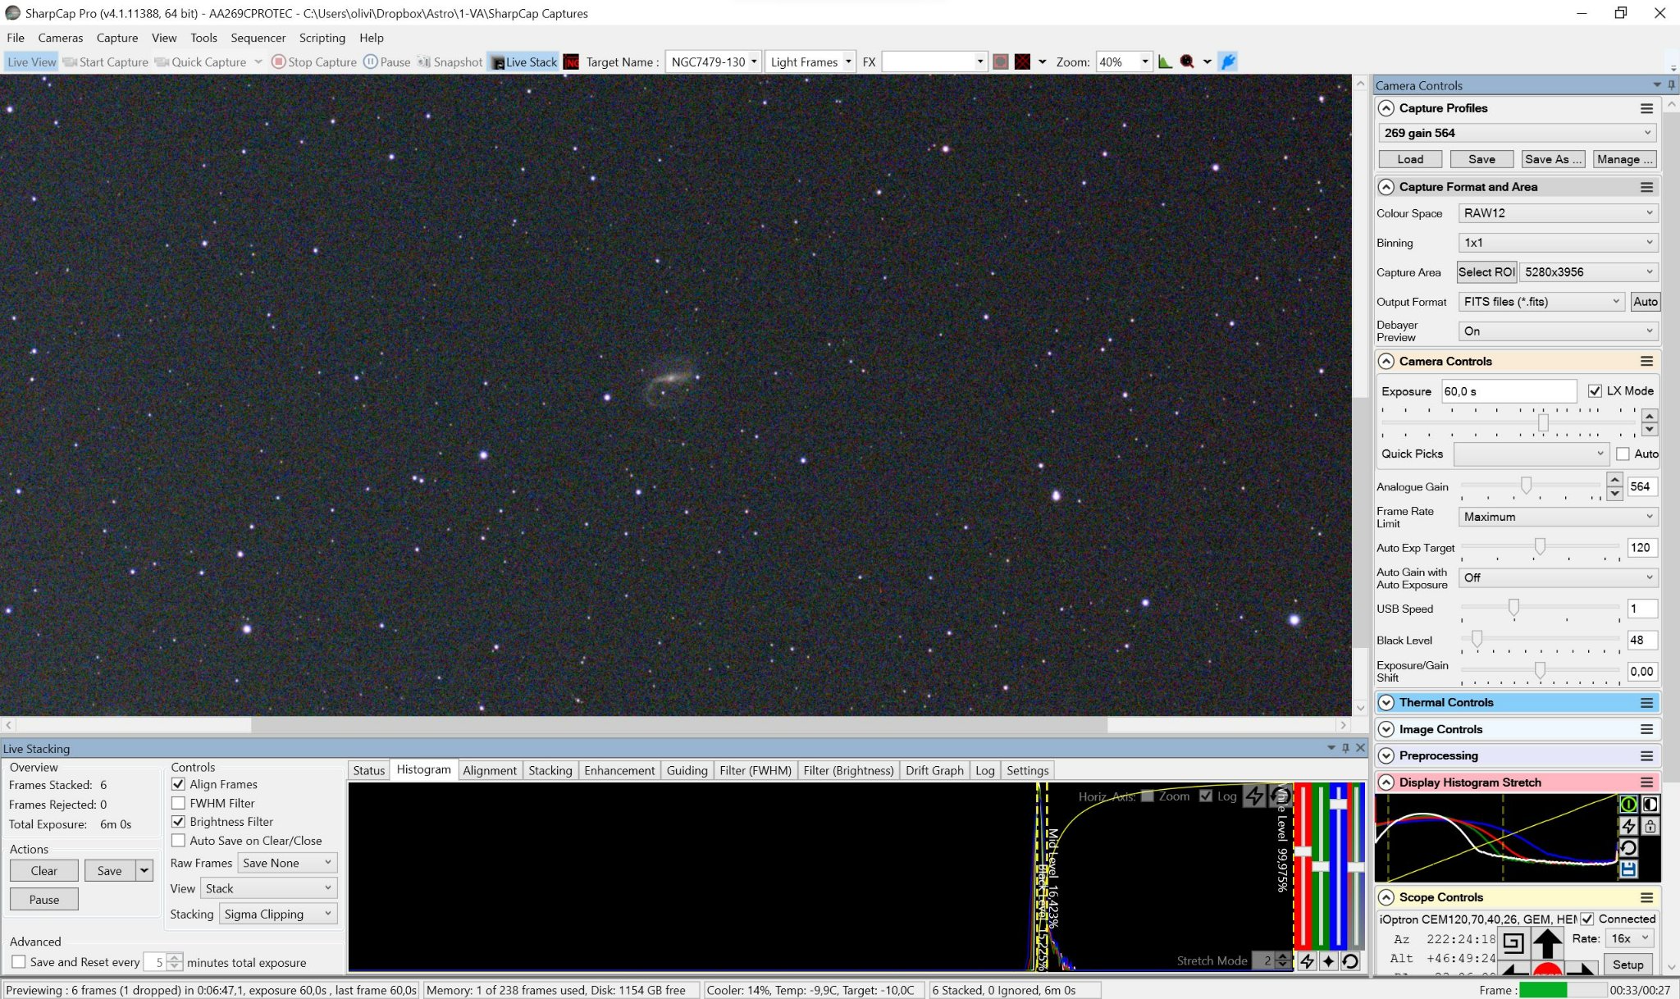Screen dimensions: 1680x999
Task: Click the Black Level slider handle
Action: (x=1477, y=639)
